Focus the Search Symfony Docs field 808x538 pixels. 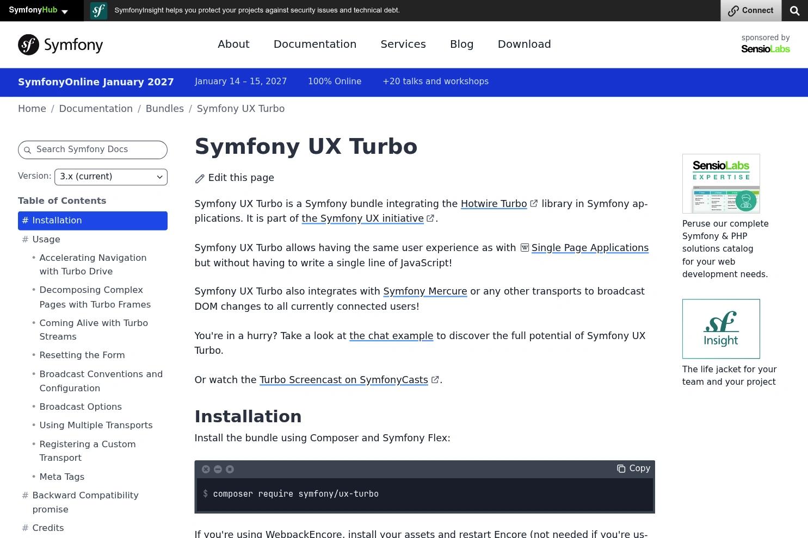click(x=92, y=149)
